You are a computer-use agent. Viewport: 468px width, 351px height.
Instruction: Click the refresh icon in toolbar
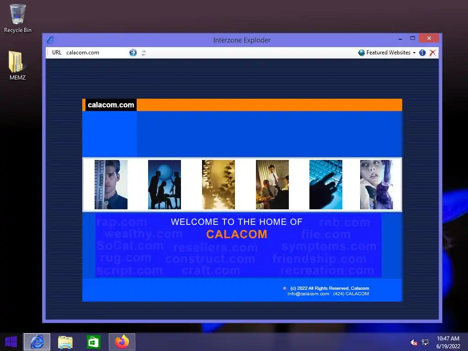tap(144, 53)
